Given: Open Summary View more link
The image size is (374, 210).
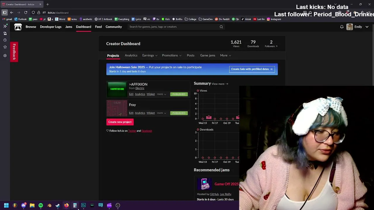Looking at the screenshot, I should point(220,84).
